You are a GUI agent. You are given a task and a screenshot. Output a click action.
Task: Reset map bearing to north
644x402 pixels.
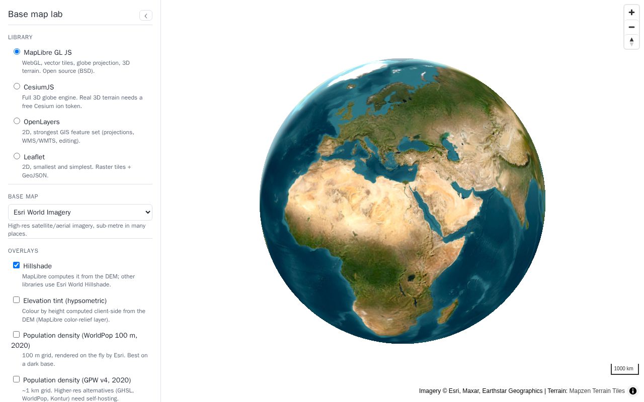(631, 42)
